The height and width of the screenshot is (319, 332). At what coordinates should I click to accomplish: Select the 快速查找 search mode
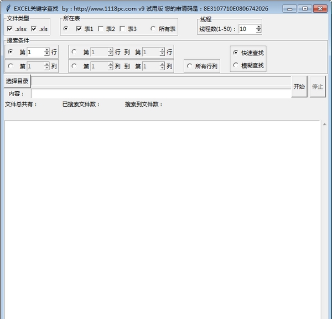(236, 53)
